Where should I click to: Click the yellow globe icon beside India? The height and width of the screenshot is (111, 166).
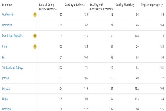click(35, 47)
